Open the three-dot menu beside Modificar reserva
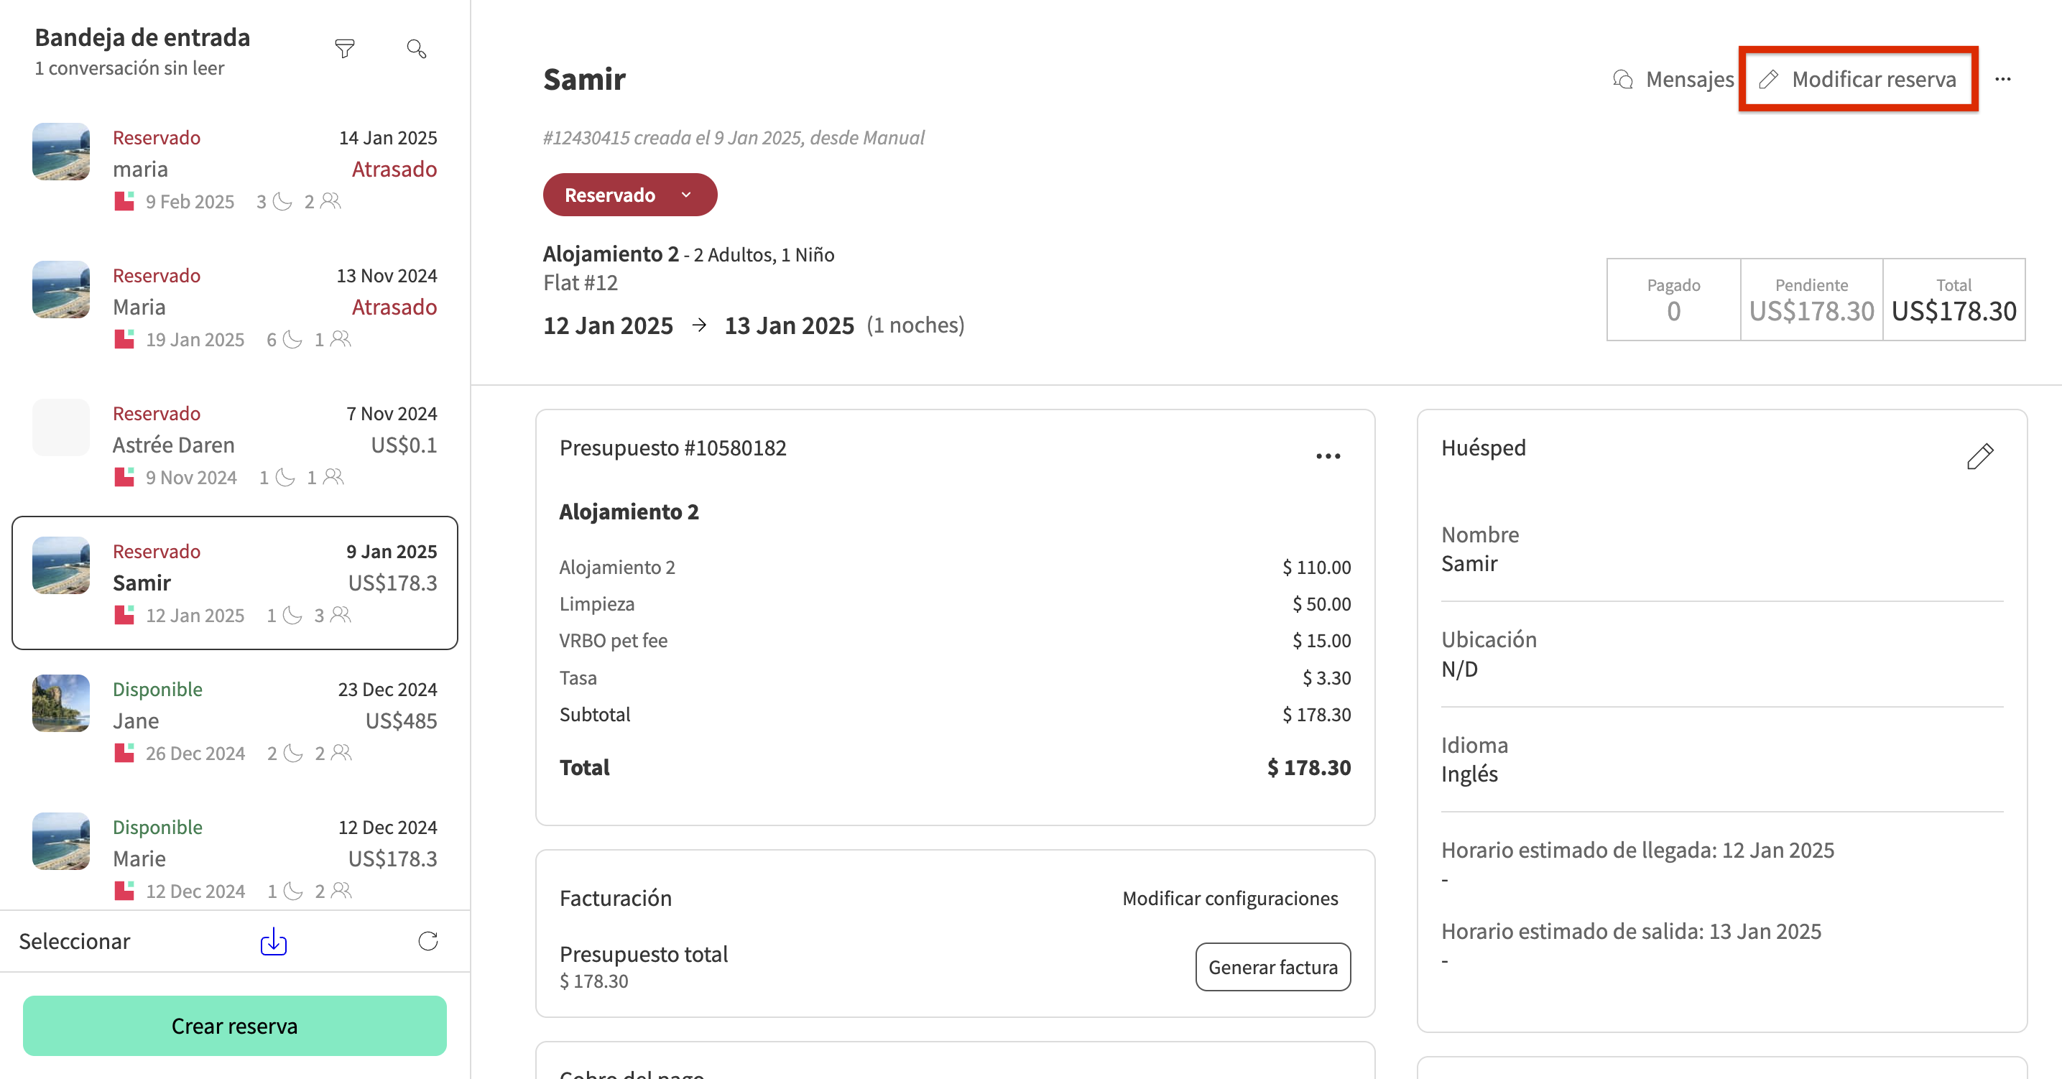Image resolution: width=2062 pixels, height=1079 pixels. (x=2003, y=79)
